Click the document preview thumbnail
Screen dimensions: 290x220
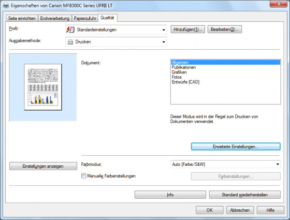(44, 87)
